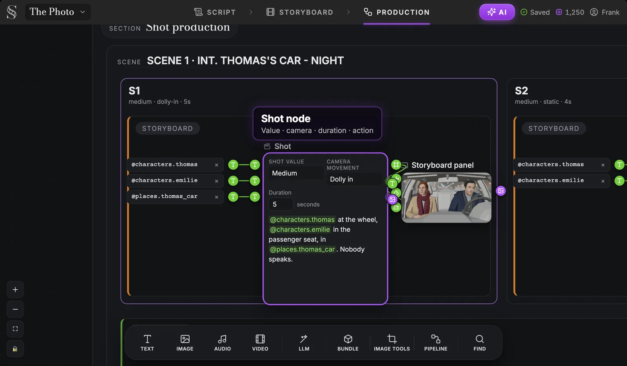Select the @characters.thomas chip in S1
This screenshot has height=366, width=627.
175,165
